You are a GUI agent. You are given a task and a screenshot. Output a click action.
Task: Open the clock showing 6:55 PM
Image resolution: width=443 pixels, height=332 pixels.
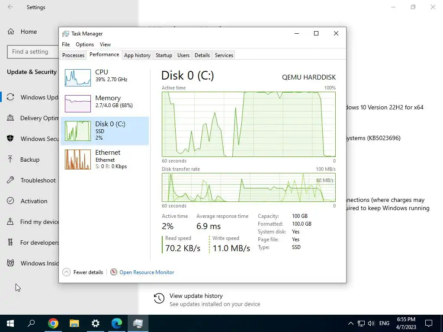[406, 323]
